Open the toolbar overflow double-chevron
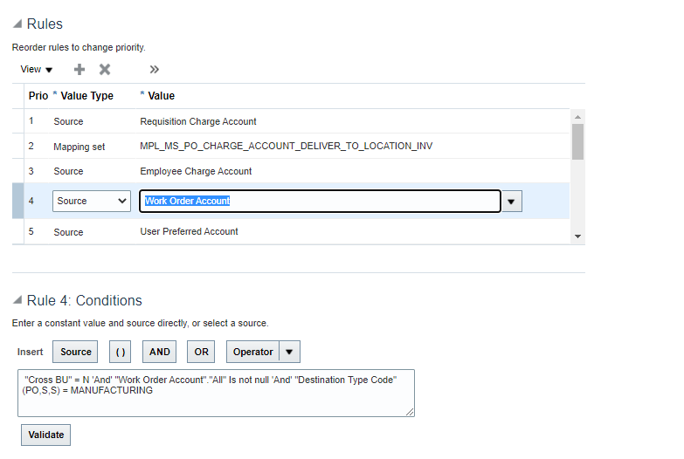 pos(154,69)
